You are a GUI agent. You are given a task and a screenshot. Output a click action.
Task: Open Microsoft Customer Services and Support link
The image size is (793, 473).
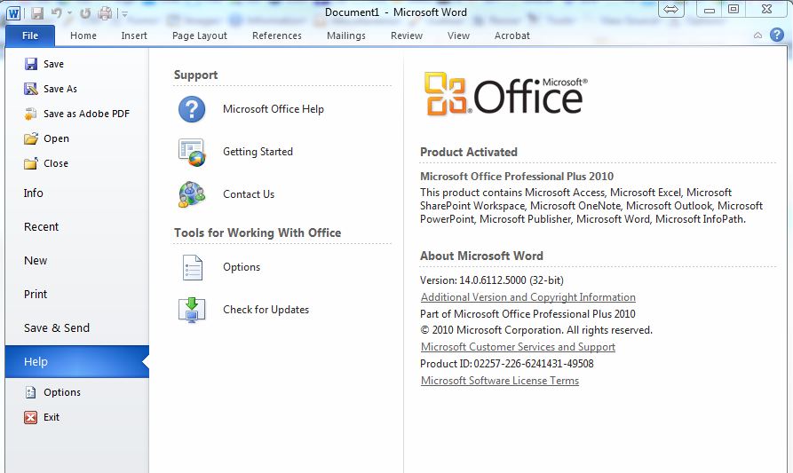pos(518,347)
